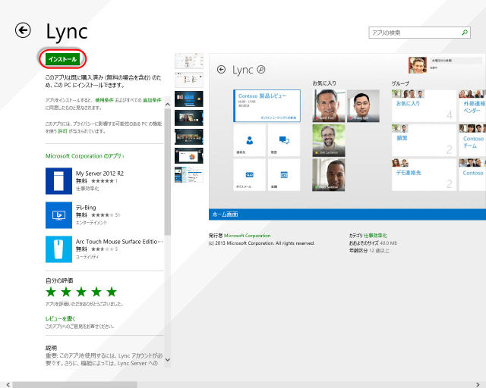The width and height of the screenshot is (486, 388).
Task: Open テレBing app icon
Action: pos(59,215)
